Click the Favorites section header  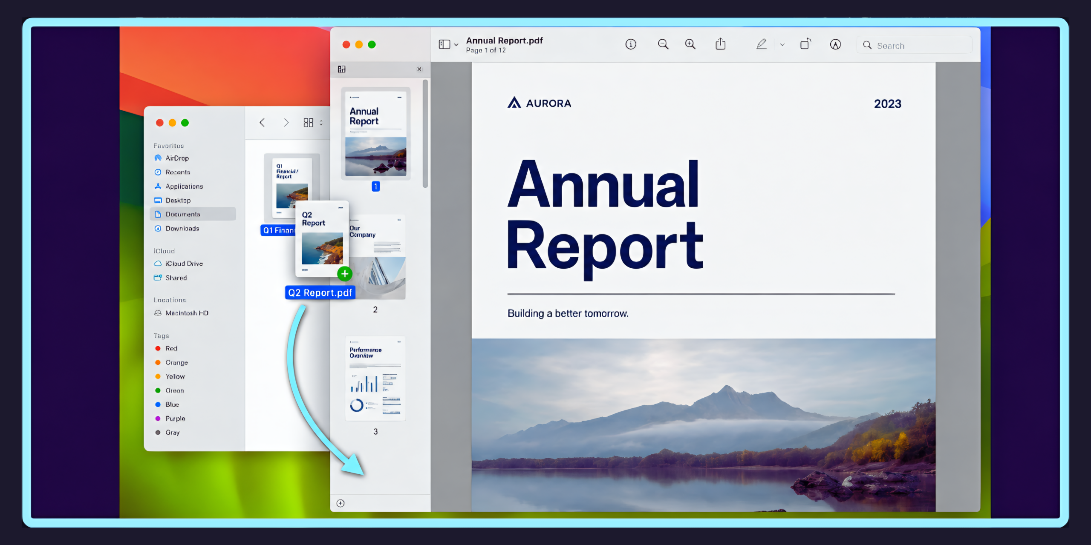(x=168, y=146)
